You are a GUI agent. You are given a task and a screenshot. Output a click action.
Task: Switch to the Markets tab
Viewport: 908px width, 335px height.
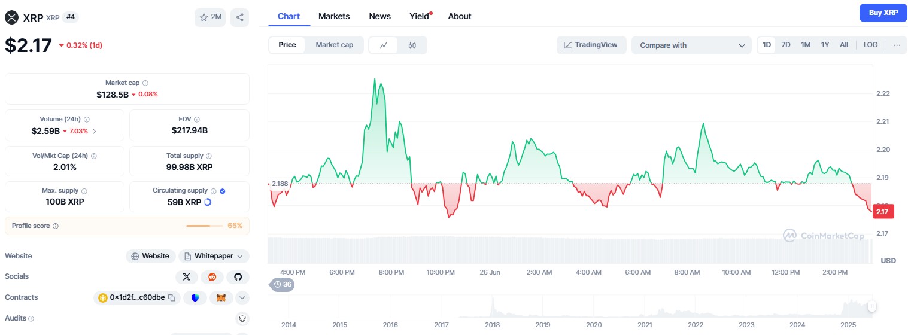click(334, 16)
